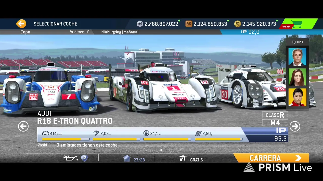Tap the CLASE R label
This screenshot has height=181, width=323.
(x=275, y=115)
